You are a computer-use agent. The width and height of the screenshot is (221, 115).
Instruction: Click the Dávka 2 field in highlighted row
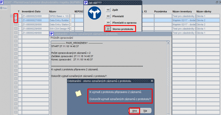coord(208,20)
